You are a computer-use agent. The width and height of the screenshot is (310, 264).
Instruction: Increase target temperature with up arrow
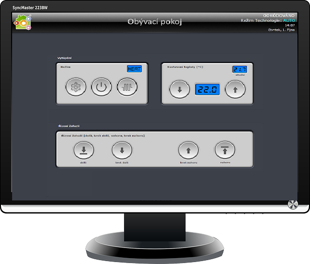point(235,90)
